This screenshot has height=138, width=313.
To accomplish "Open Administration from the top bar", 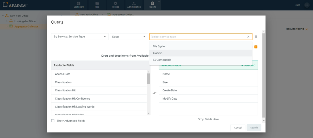I will (134, 5).
